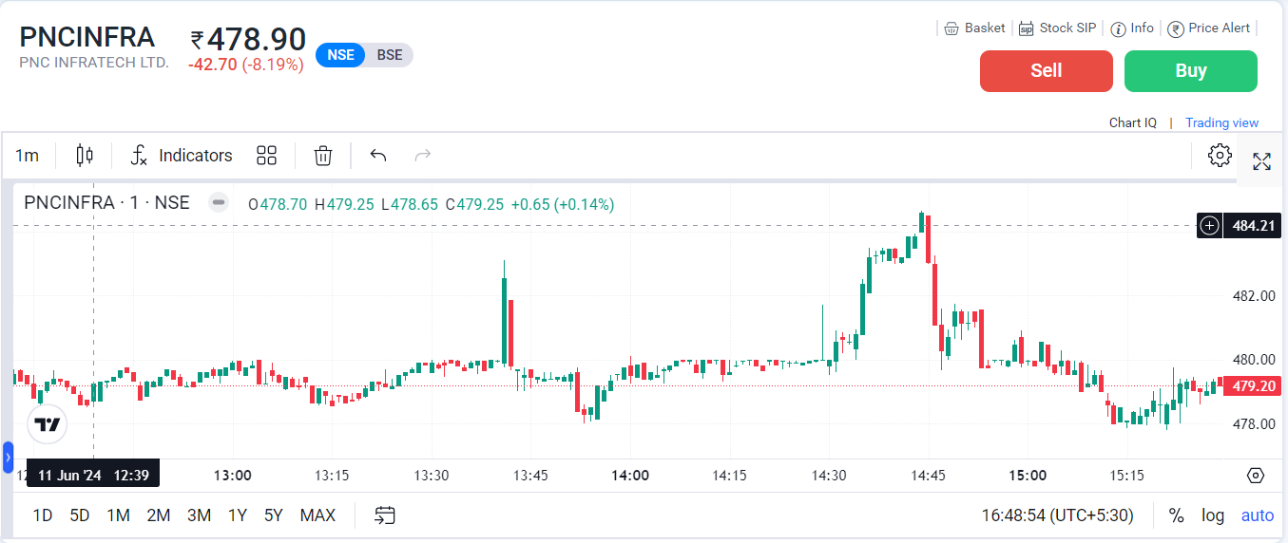
Task: Click the plus icon next to 484.21
Action: [1209, 226]
